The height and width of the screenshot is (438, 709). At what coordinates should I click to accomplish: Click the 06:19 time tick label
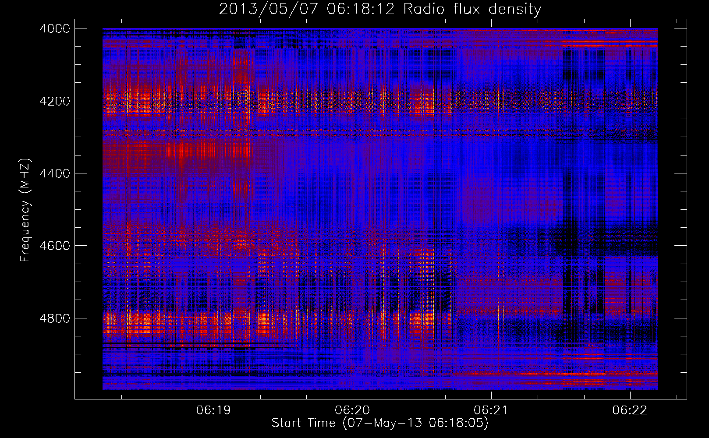214,410
